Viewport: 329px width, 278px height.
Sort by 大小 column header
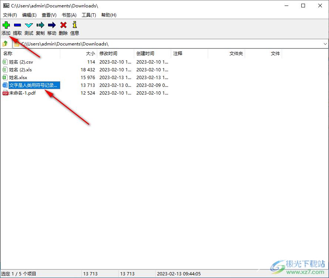click(79, 54)
